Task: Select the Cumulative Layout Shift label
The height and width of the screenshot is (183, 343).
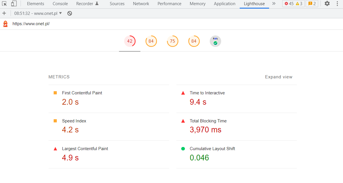Action: click(212, 149)
